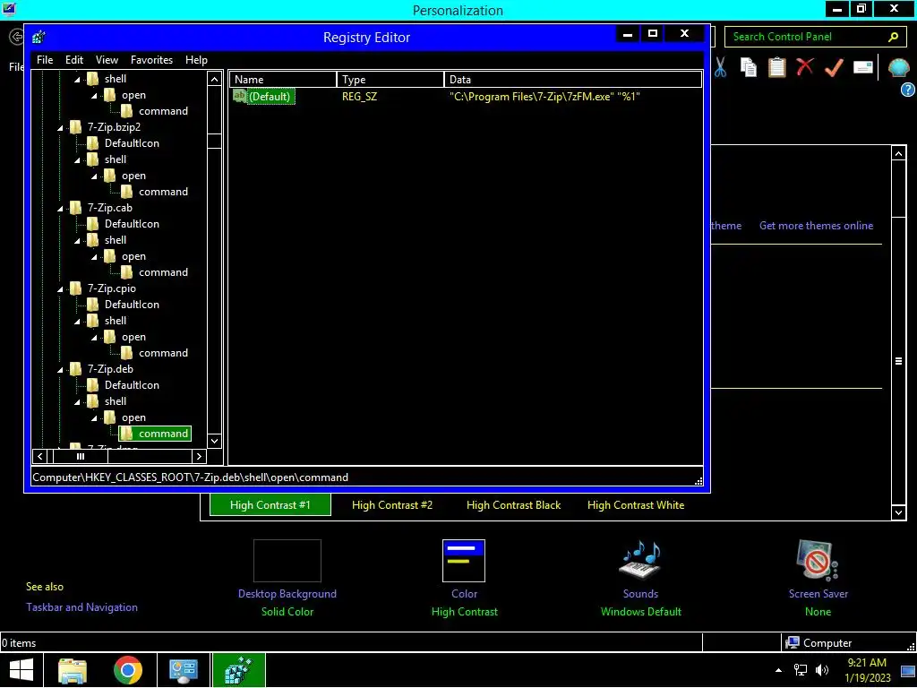Click the red X Delete toolbar icon
The width and height of the screenshot is (917, 688).
click(x=805, y=66)
